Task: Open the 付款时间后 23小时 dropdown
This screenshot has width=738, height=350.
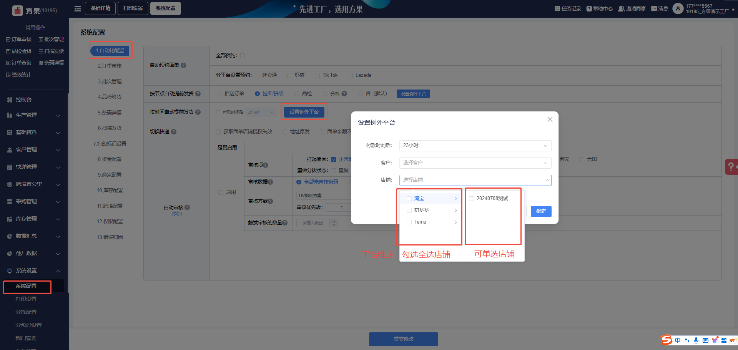Action: click(x=475, y=146)
